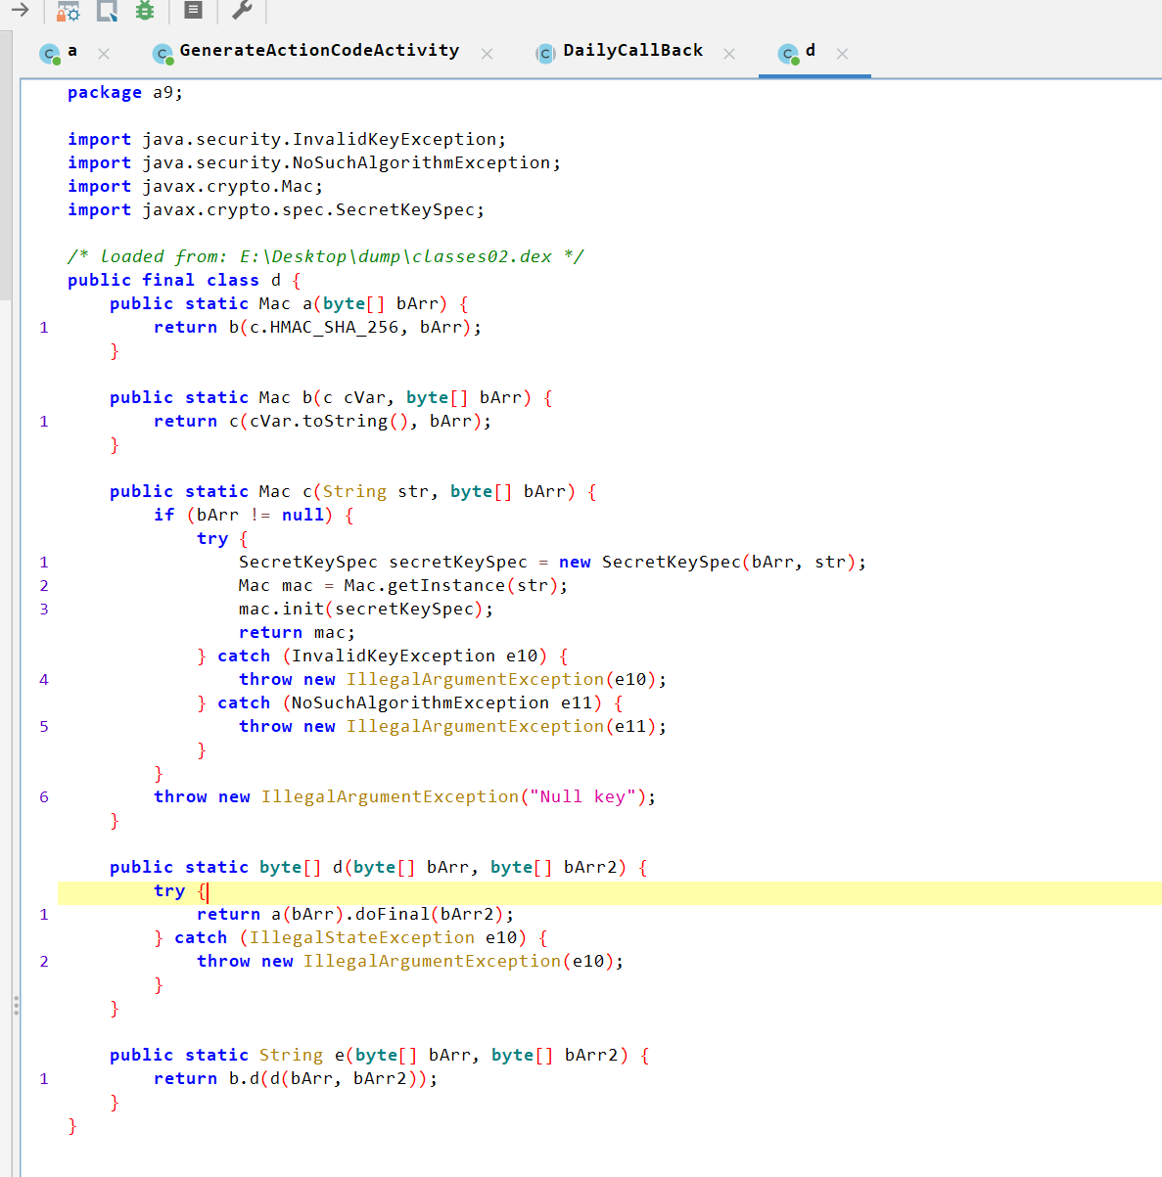Click the forward navigation arrow
1162x1177 pixels.
click(x=20, y=10)
